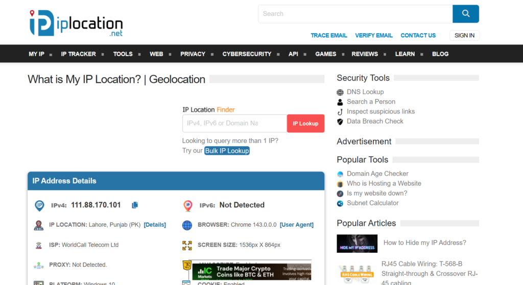Image resolution: width=523 pixels, height=285 pixels.
Task: Click the Who is Hosting a Website icon
Action: 340,183
